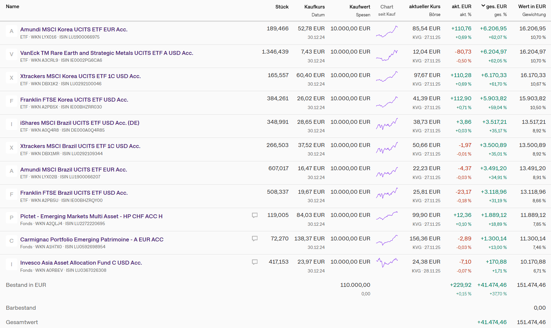551x328 pixels.
Task: Click the letter avatar for Amundi MSCI Korea
Action: [x=11, y=31]
